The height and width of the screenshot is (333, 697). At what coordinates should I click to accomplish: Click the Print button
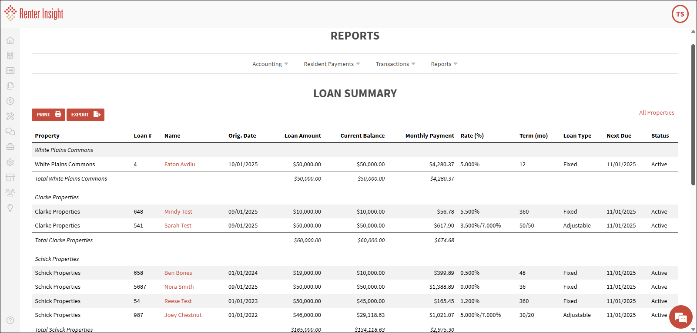48,115
